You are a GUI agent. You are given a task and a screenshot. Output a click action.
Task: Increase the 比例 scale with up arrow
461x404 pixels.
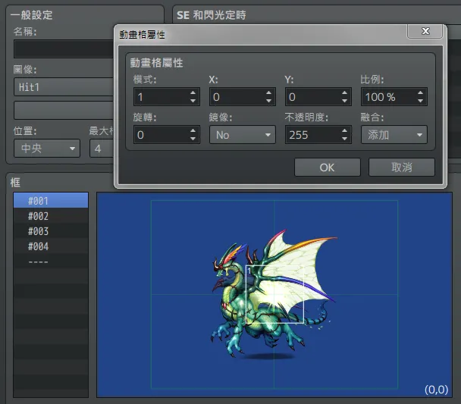click(420, 92)
